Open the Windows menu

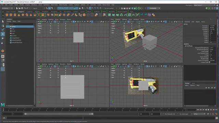34,5
